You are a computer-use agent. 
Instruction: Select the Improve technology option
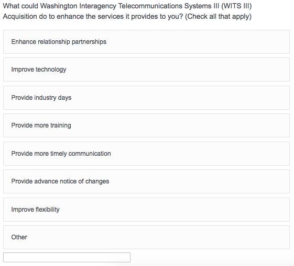click(x=146, y=70)
